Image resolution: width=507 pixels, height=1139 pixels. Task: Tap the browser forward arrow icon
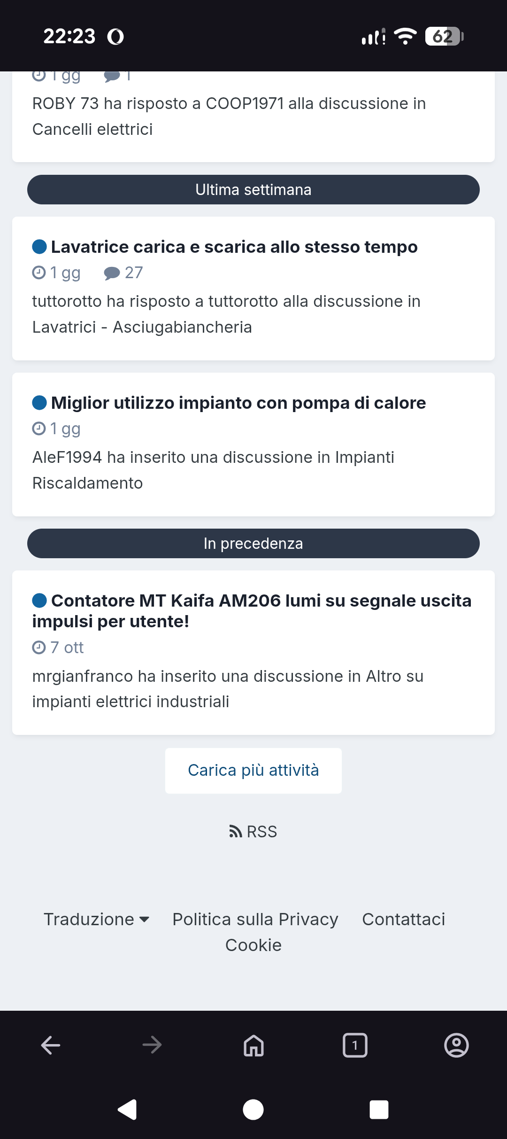click(152, 1045)
